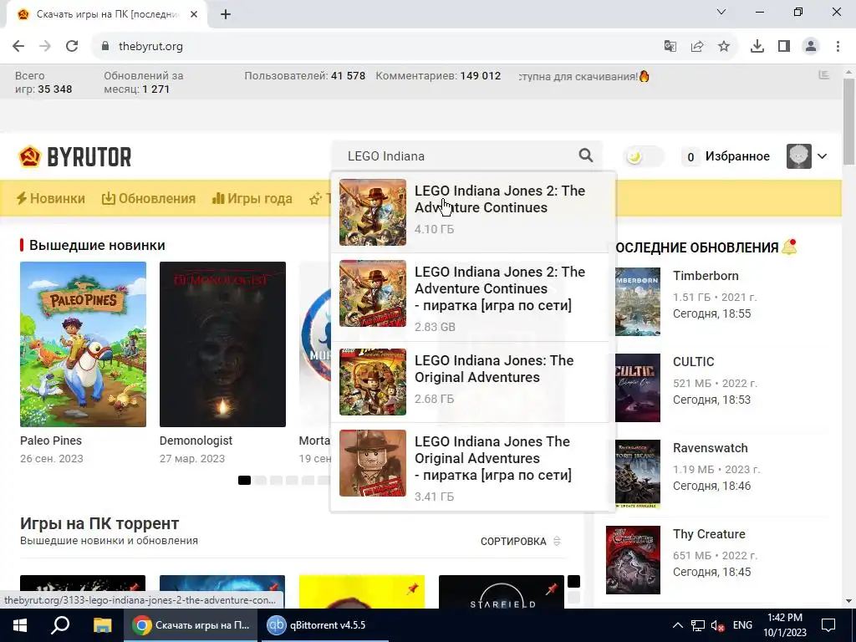
Task: Reload the page with refresh button
Action: pyautogui.click(x=72, y=47)
